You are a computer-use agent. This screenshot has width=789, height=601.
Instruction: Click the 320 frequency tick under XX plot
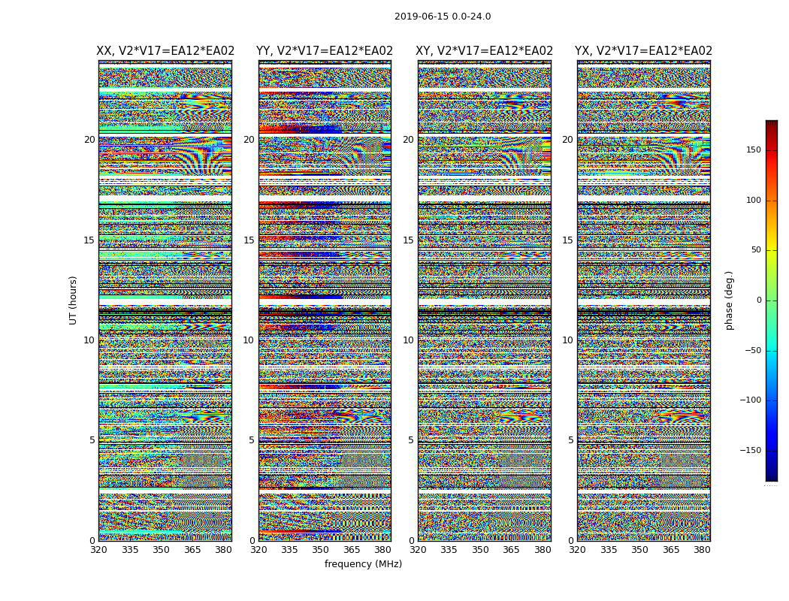(98, 550)
